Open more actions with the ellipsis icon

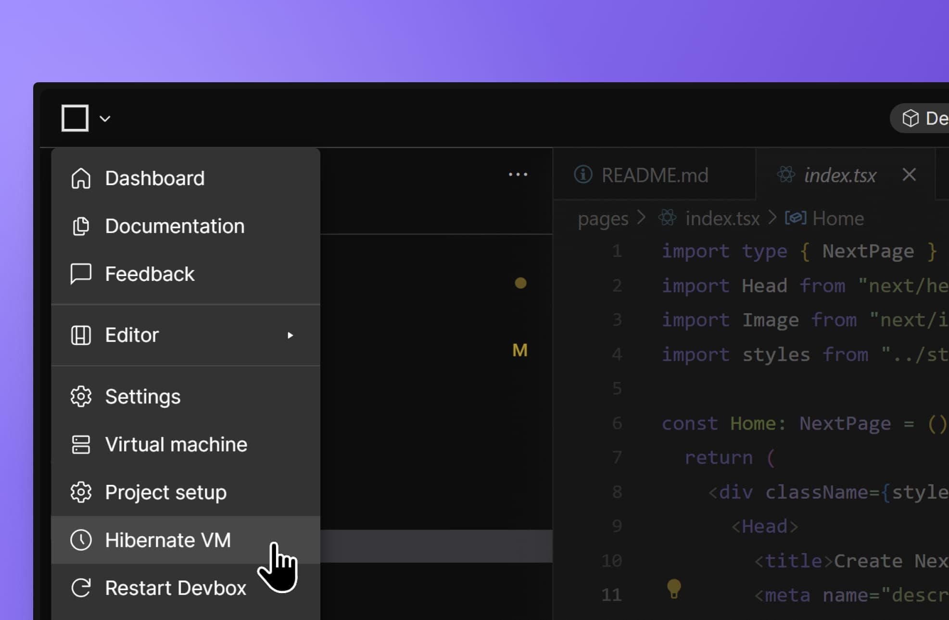pos(517,175)
